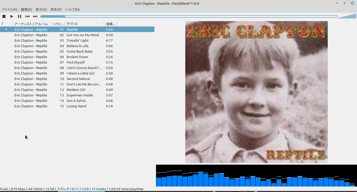
Task: Open the 編集(E) menu
Action: (26, 9)
